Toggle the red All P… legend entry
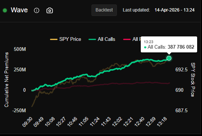 (x=132, y=39)
